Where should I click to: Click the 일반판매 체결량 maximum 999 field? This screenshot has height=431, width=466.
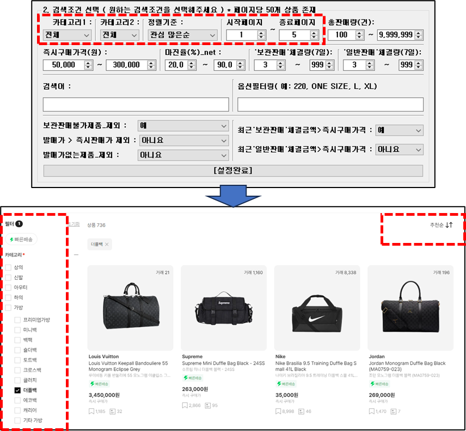(410, 65)
